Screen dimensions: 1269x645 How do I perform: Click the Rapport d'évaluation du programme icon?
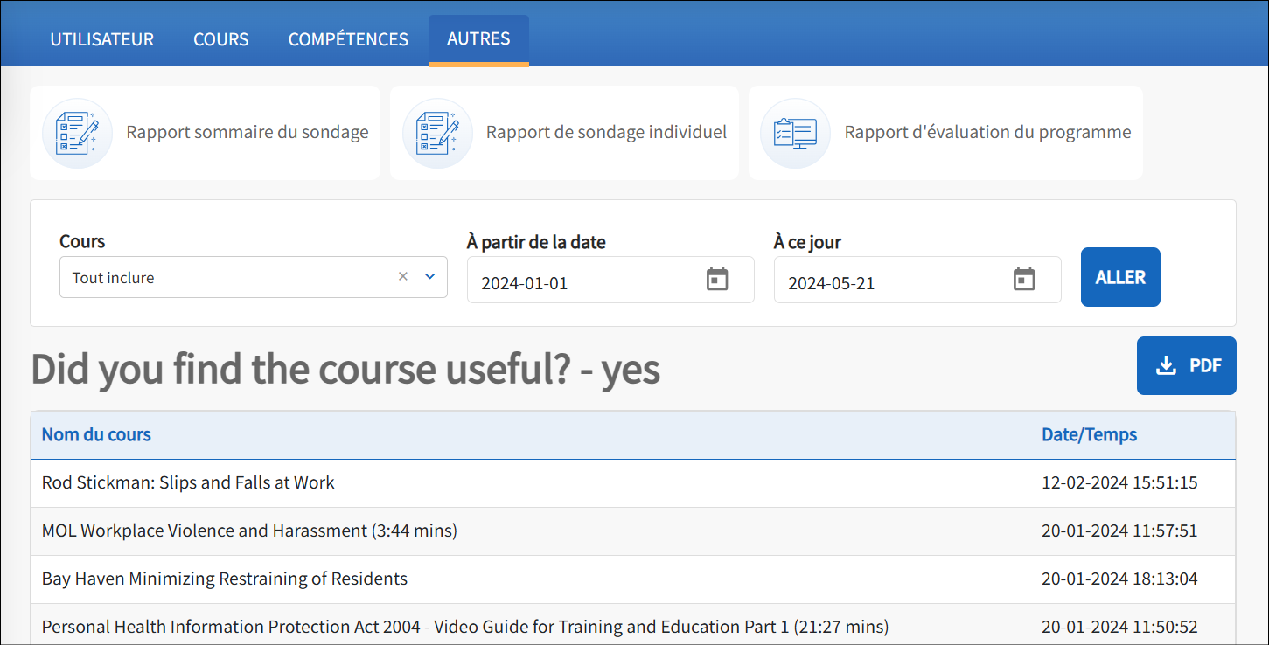(794, 133)
